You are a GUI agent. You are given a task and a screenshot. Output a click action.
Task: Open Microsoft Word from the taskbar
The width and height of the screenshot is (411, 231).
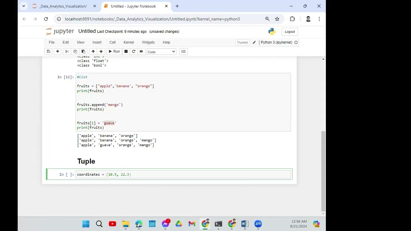[245, 224]
